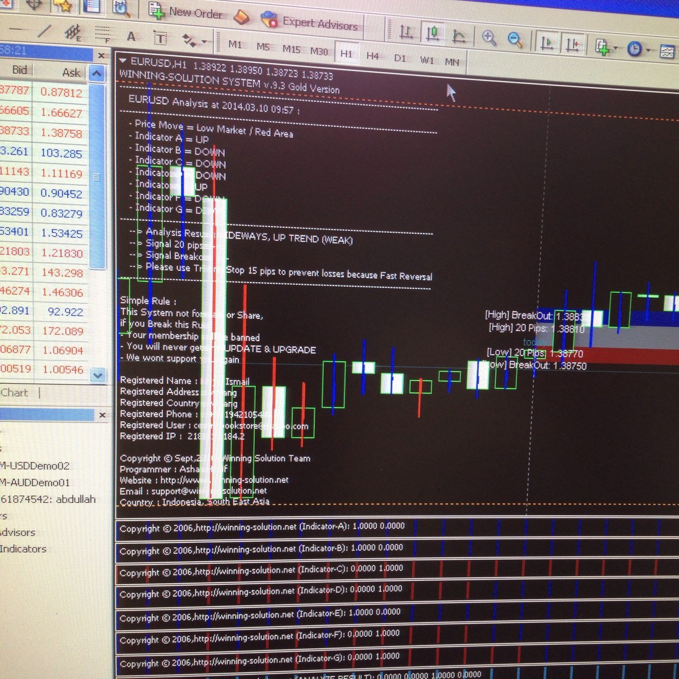Select the M-AUDDemo01 account entry
The width and height of the screenshot is (679, 679).
pyautogui.click(x=35, y=483)
